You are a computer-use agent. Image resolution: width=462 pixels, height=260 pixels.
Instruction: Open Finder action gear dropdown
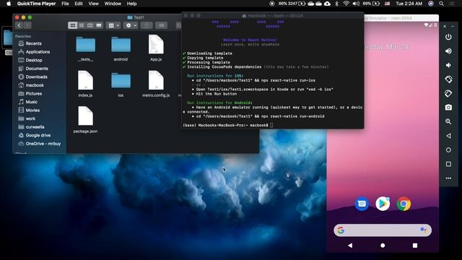pos(131,25)
